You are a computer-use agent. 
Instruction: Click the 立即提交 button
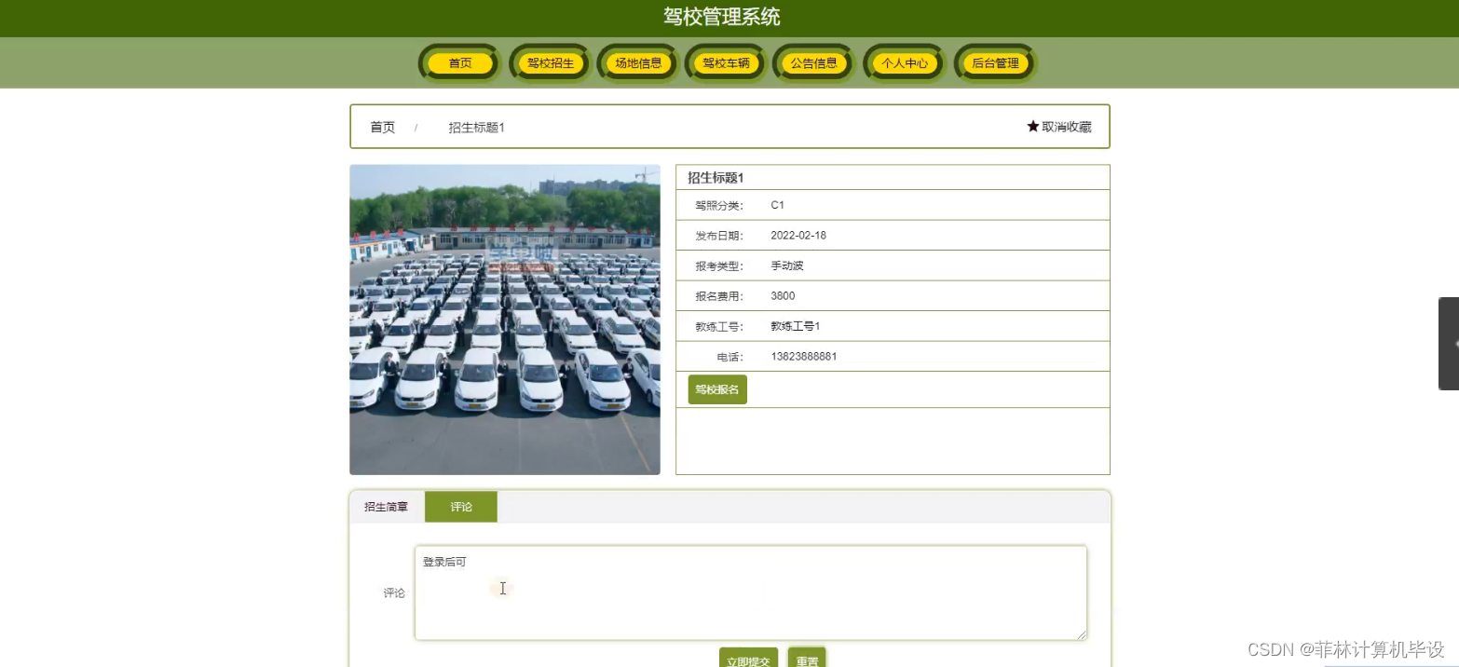[748, 658]
